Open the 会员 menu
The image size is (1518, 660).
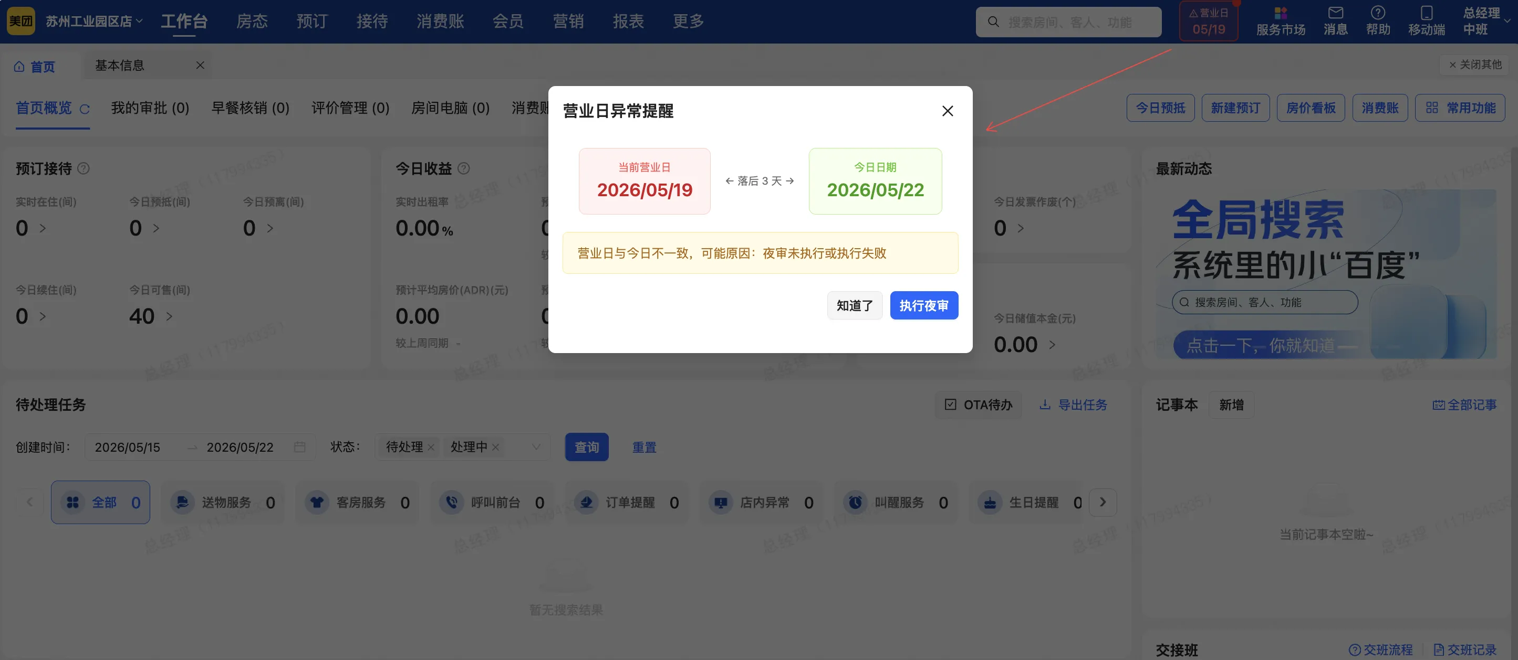(508, 21)
